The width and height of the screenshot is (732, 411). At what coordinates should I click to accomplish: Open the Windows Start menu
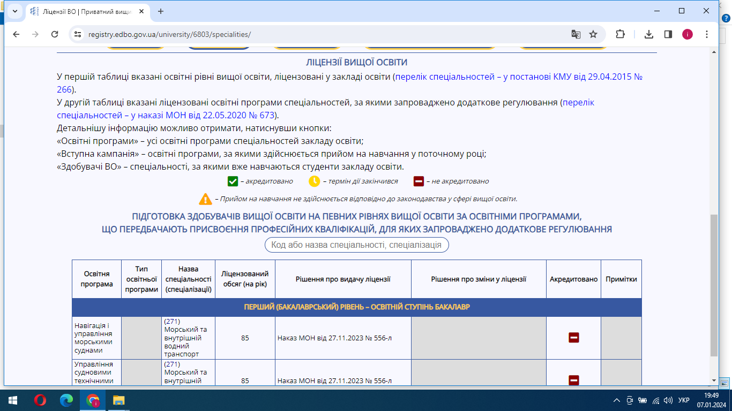tap(13, 400)
